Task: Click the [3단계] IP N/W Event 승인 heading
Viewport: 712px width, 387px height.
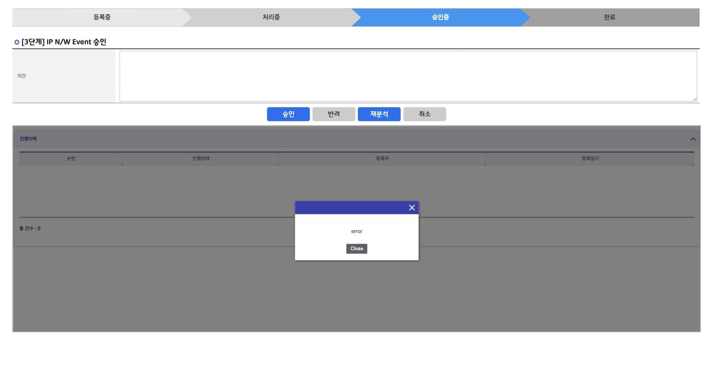Action: coord(64,42)
